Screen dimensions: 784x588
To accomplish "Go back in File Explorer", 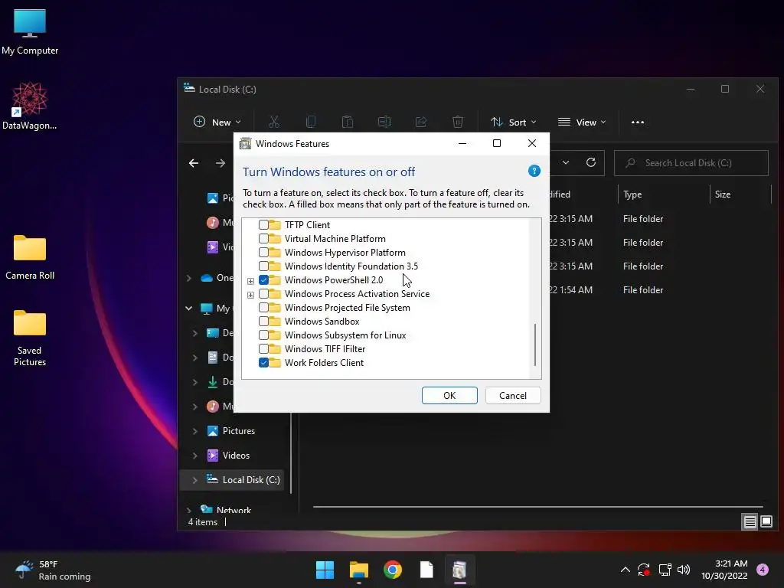I will click(x=194, y=163).
